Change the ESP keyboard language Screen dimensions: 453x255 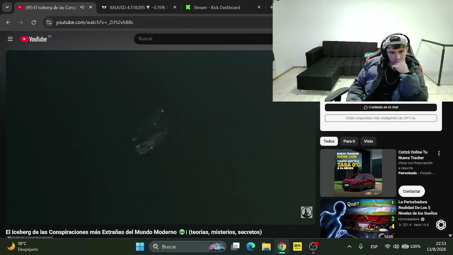(x=374, y=246)
